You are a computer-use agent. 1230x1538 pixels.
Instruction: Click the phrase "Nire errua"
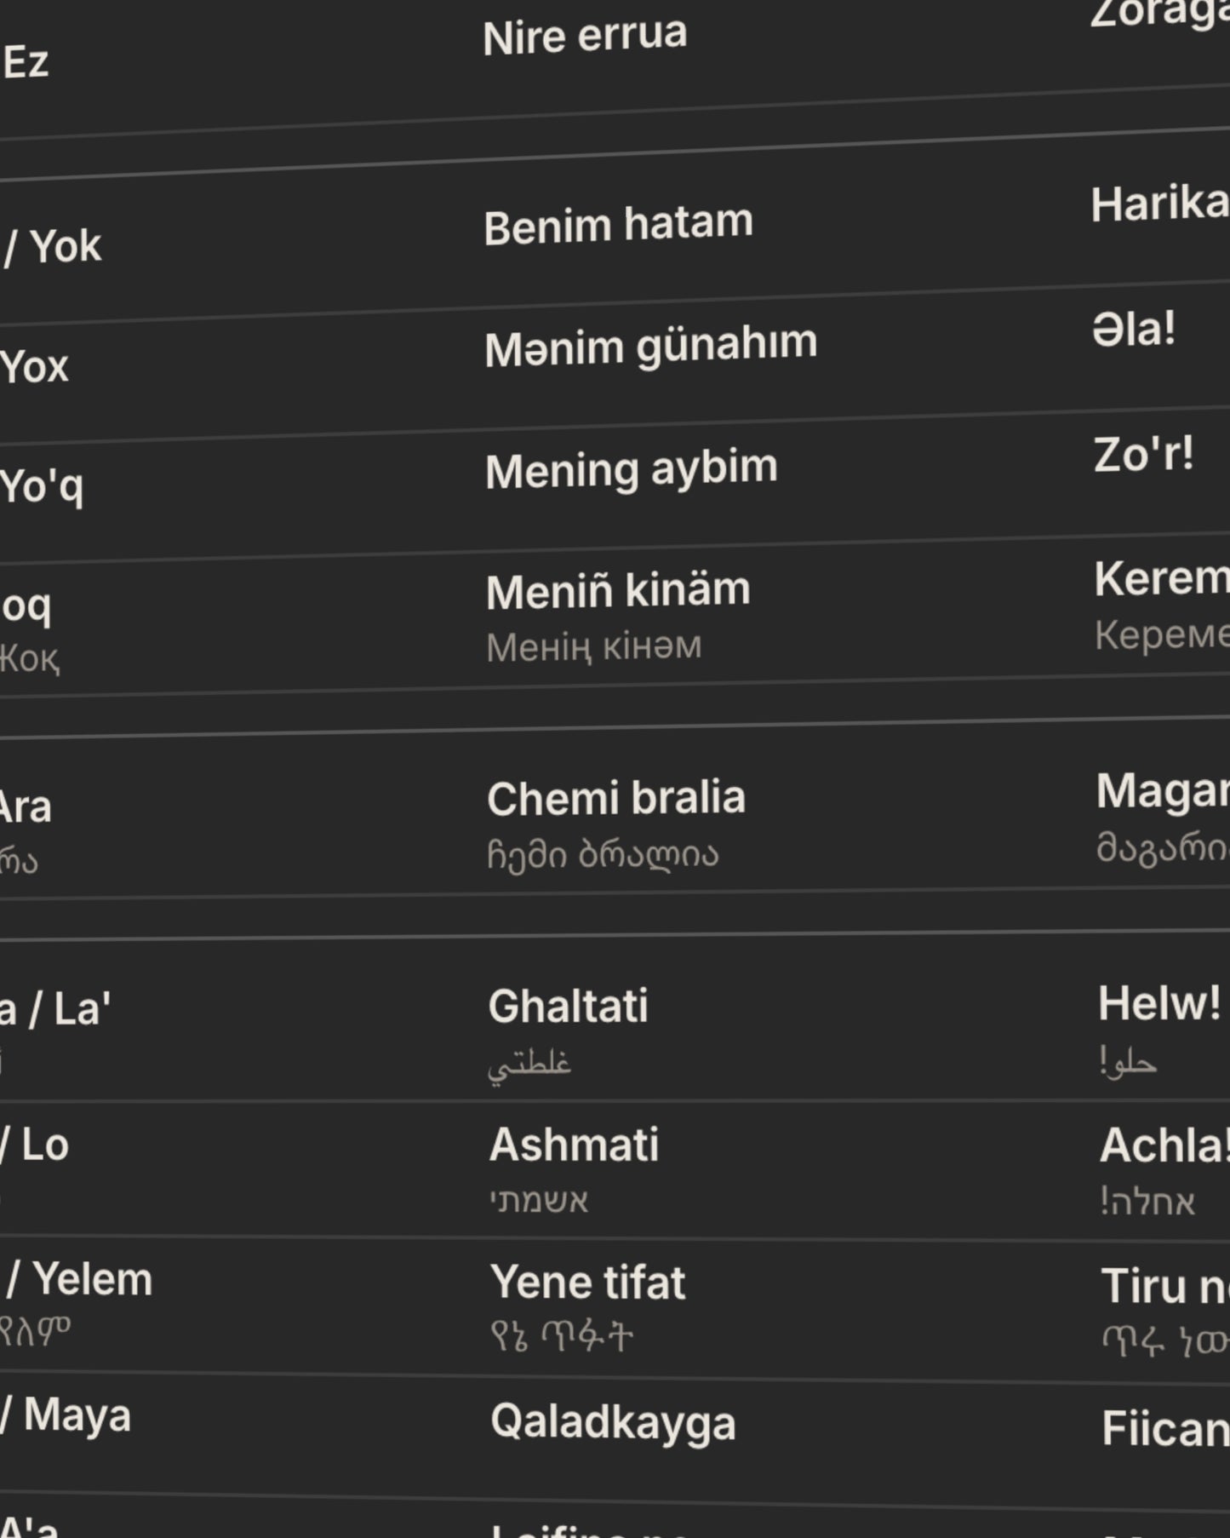point(585,36)
